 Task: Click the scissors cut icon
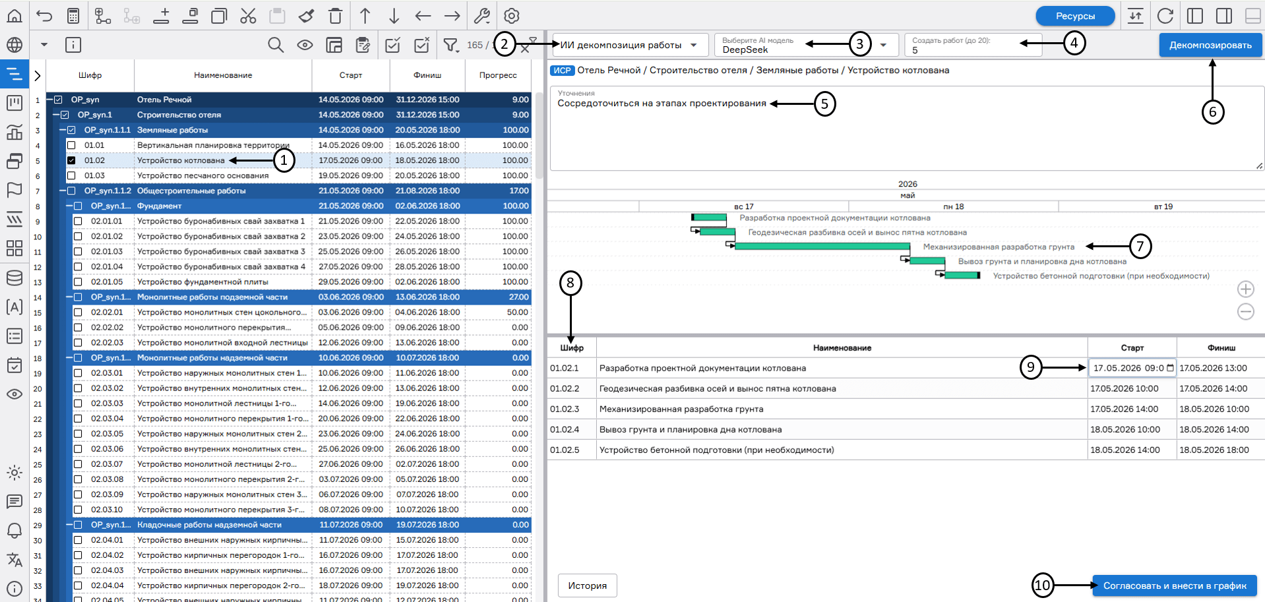click(248, 16)
